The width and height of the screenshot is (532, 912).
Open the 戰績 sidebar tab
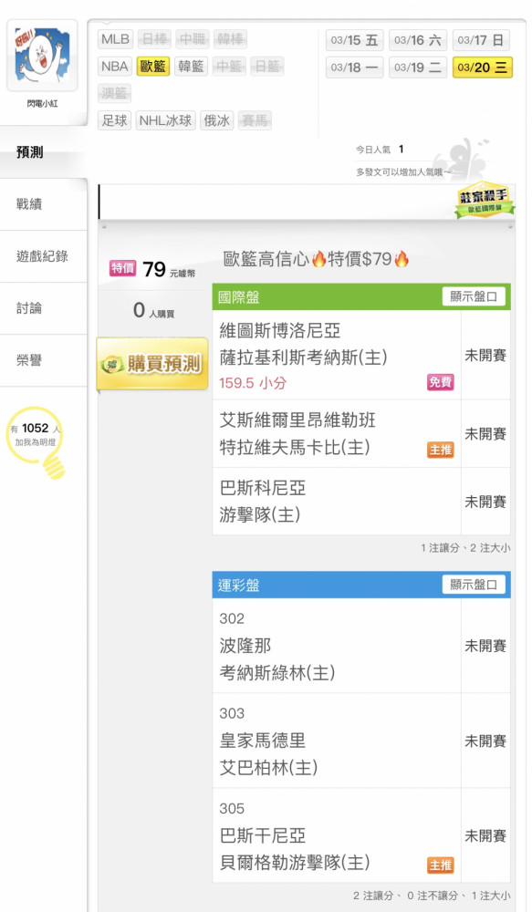click(x=44, y=204)
